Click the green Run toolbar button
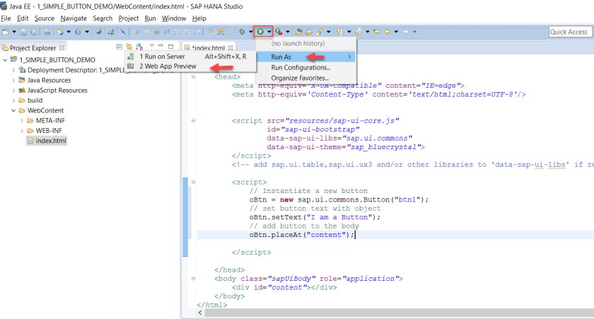Image resolution: width=594 pixels, height=319 pixels. coord(260,32)
